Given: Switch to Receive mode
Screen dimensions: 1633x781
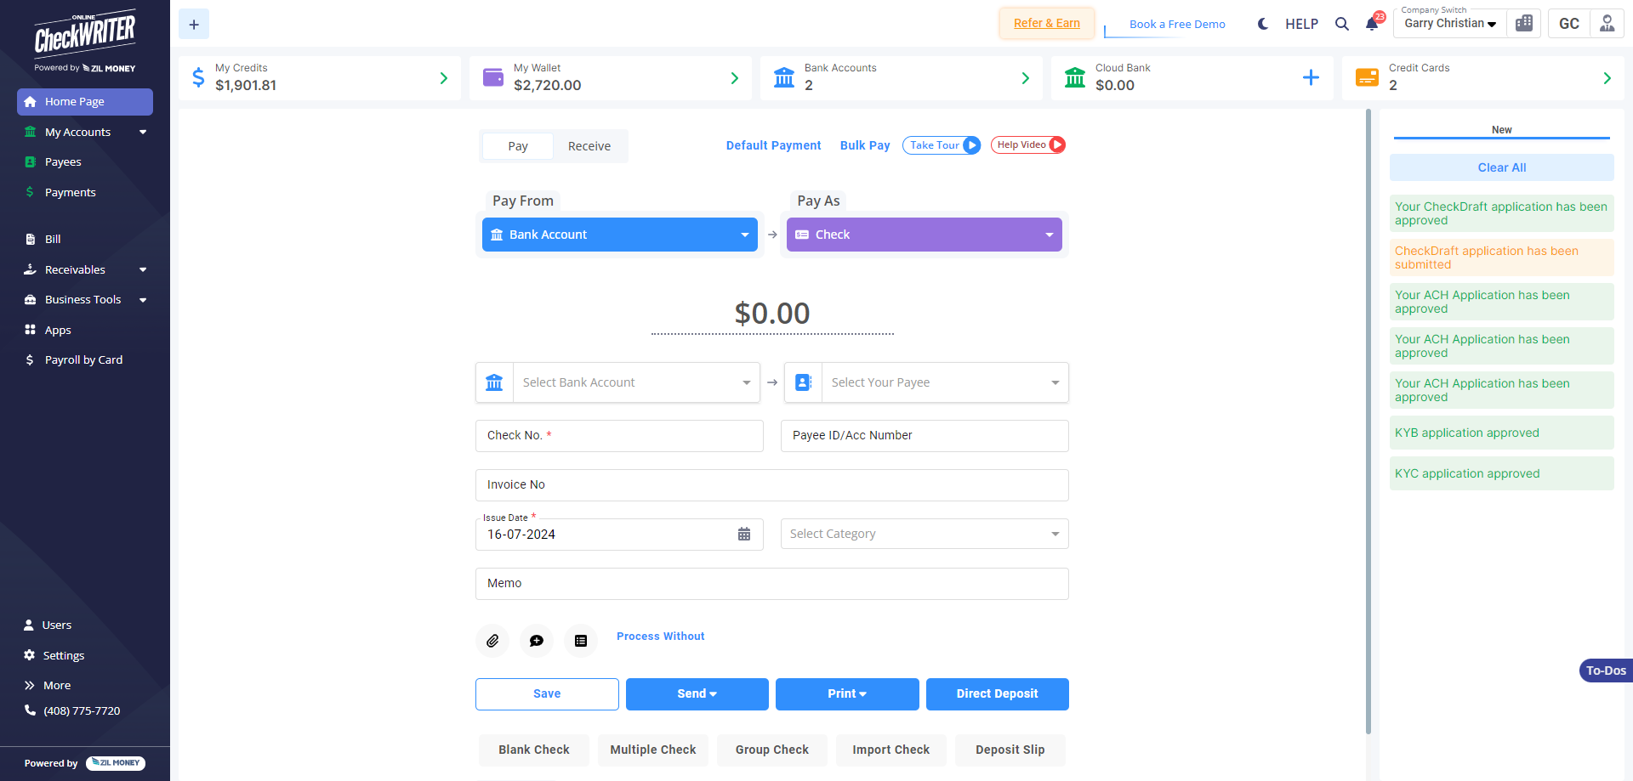Looking at the screenshot, I should click(589, 146).
